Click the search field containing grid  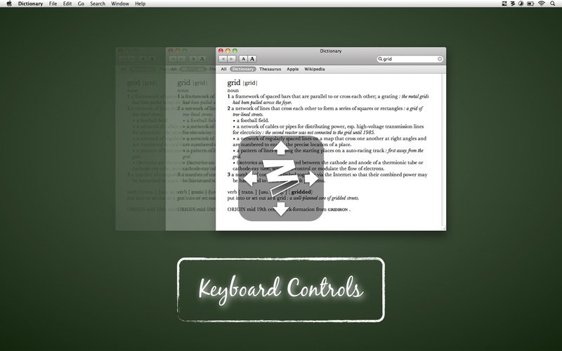410,59
